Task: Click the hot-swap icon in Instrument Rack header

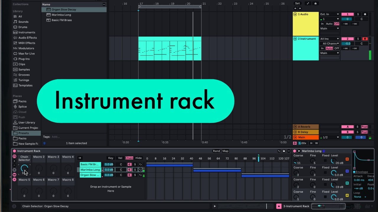Action: coord(279,151)
